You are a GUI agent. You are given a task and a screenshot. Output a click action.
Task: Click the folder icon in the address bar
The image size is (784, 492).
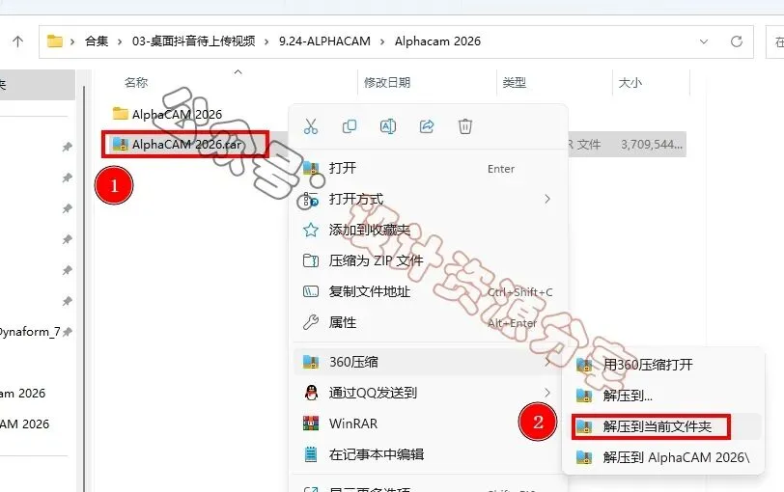[54, 41]
